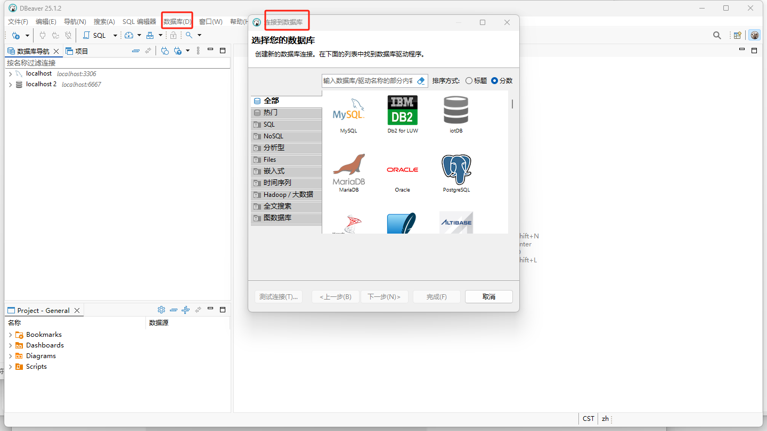
Task: Open the 编辑(E) menu
Action: 46,22
